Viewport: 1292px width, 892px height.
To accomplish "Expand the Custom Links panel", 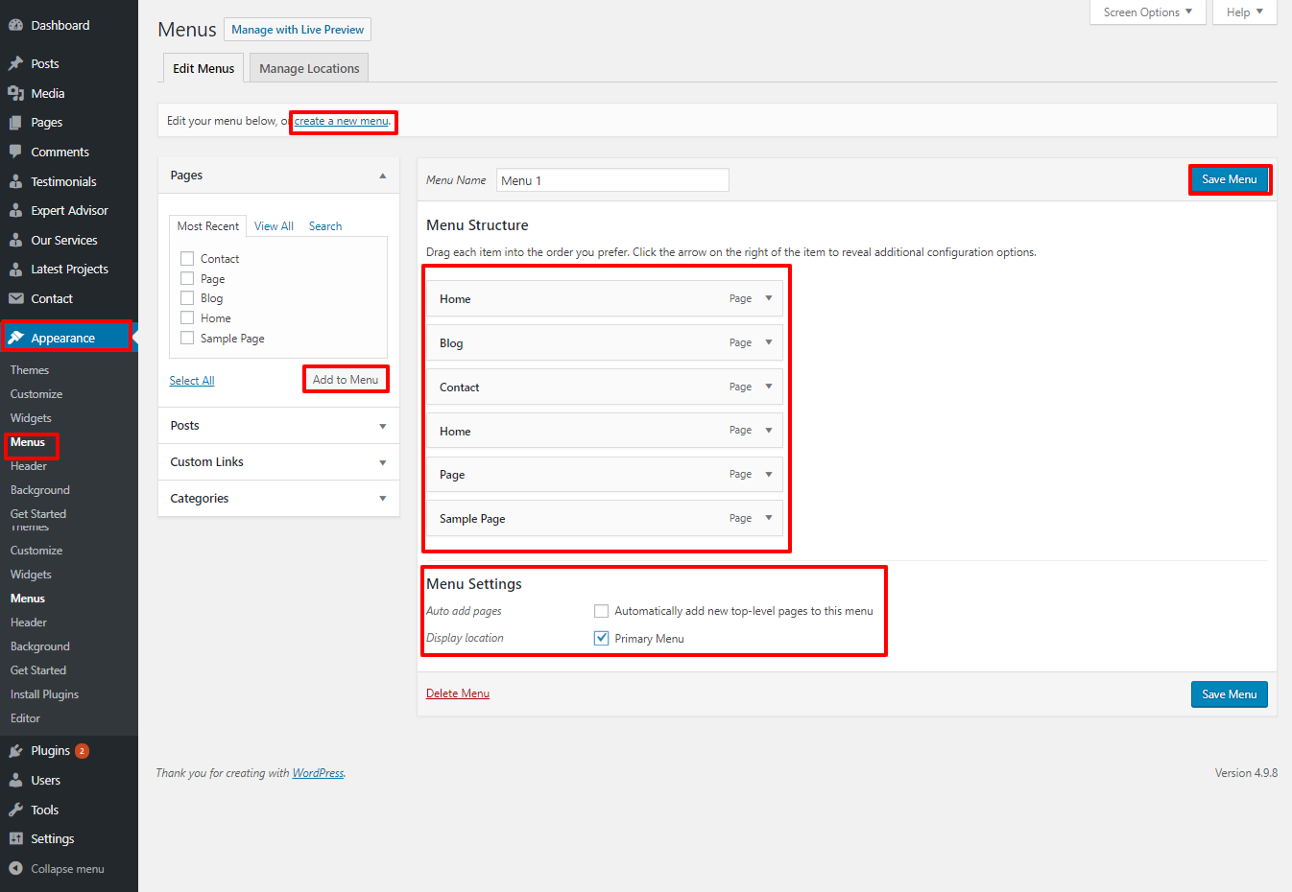I will coord(382,462).
